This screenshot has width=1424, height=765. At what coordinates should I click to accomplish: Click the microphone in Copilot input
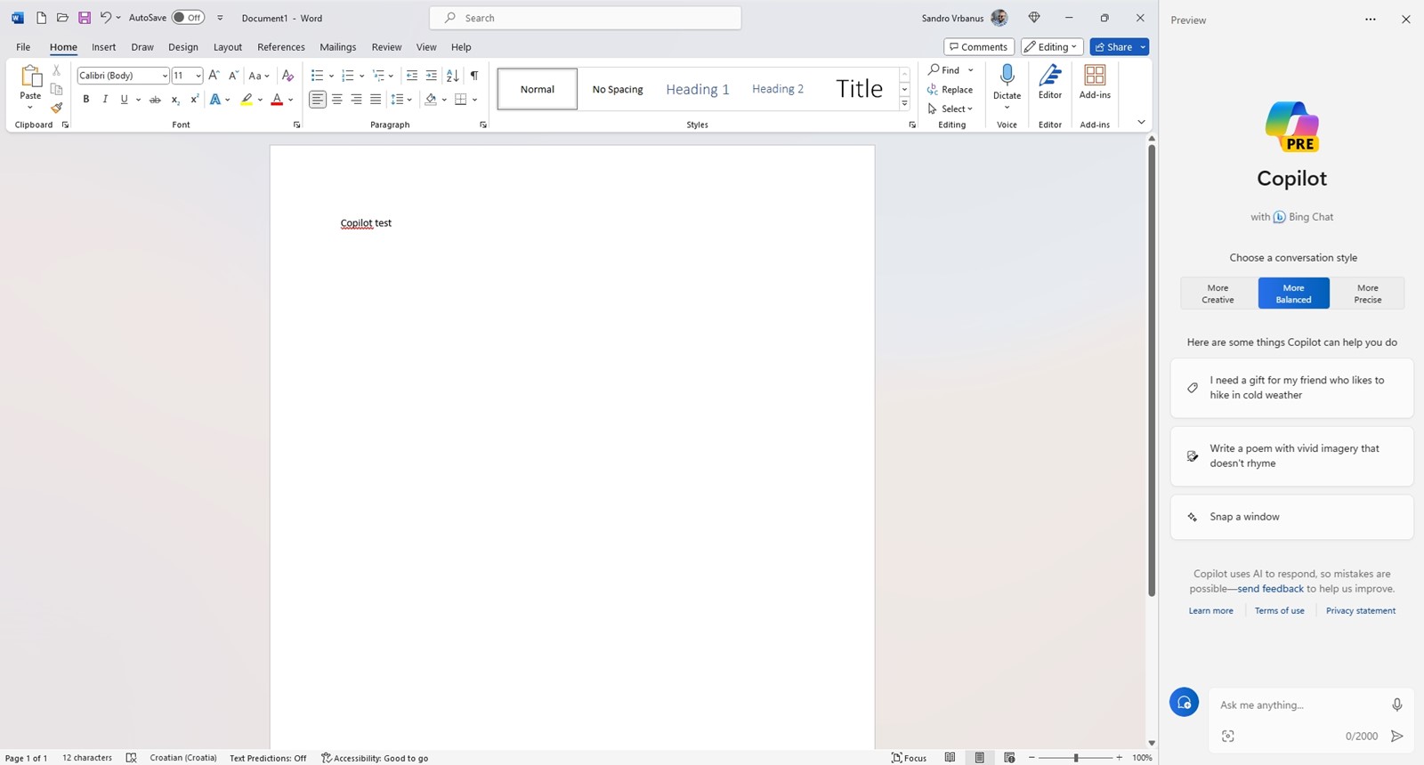tap(1397, 705)
